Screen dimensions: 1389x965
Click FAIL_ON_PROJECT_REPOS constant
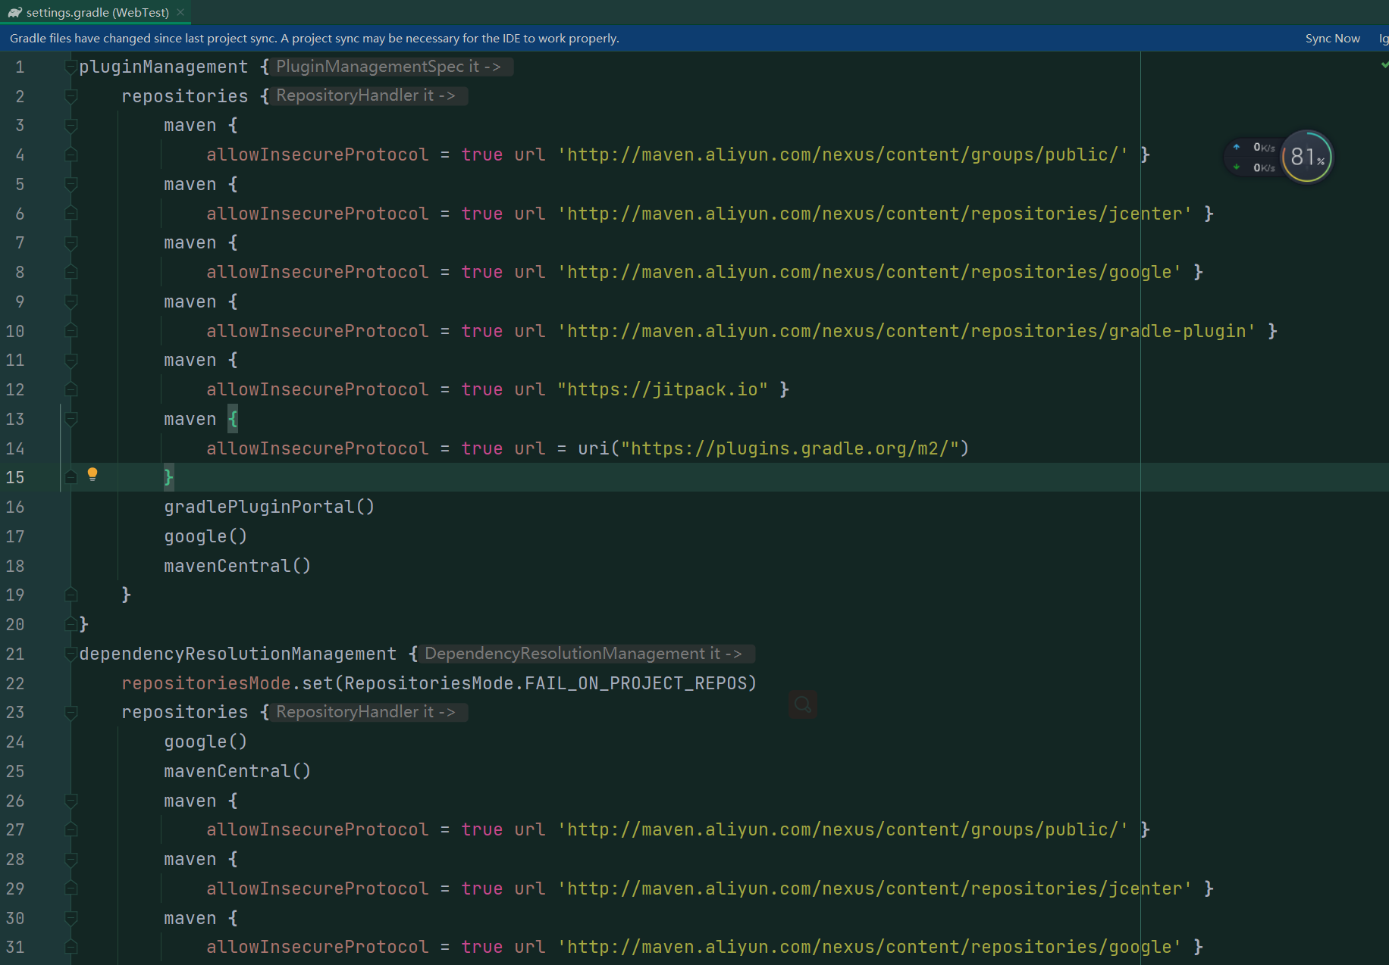tap(635, 683)
